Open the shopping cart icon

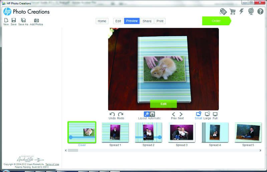pos(232,12)
